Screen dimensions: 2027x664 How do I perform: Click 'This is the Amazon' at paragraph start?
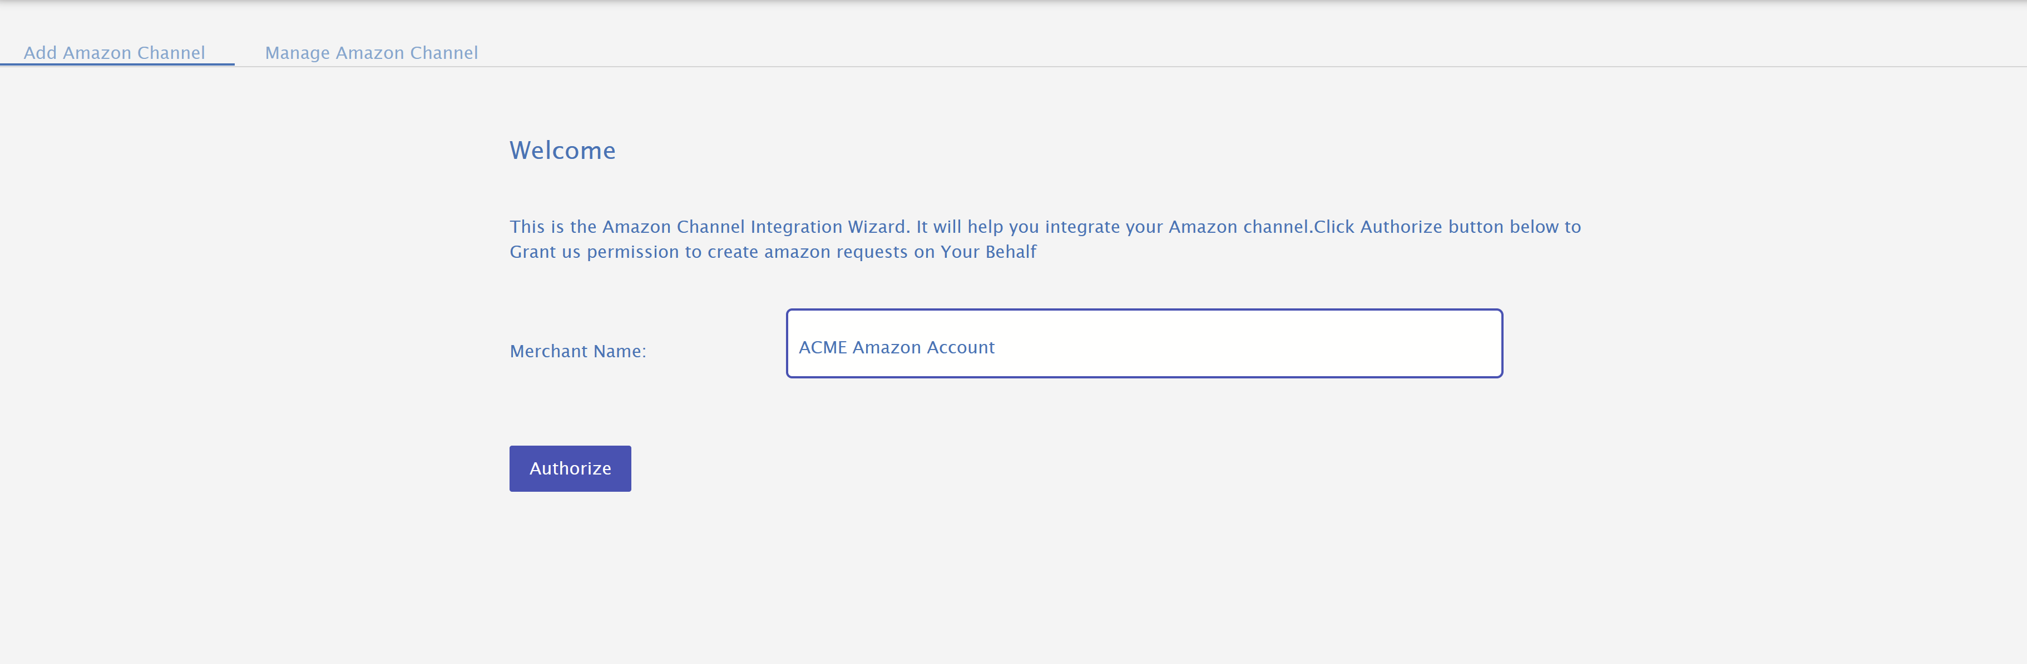pos(590,227)
